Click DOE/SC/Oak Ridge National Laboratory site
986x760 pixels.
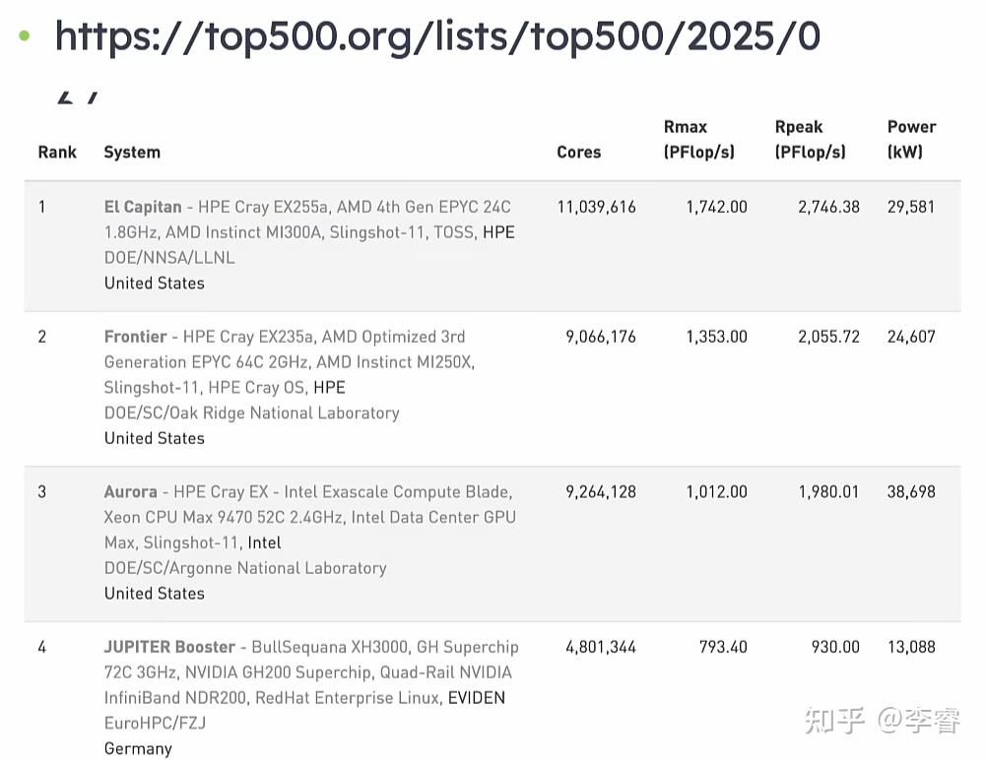click(x=251, y=412)
